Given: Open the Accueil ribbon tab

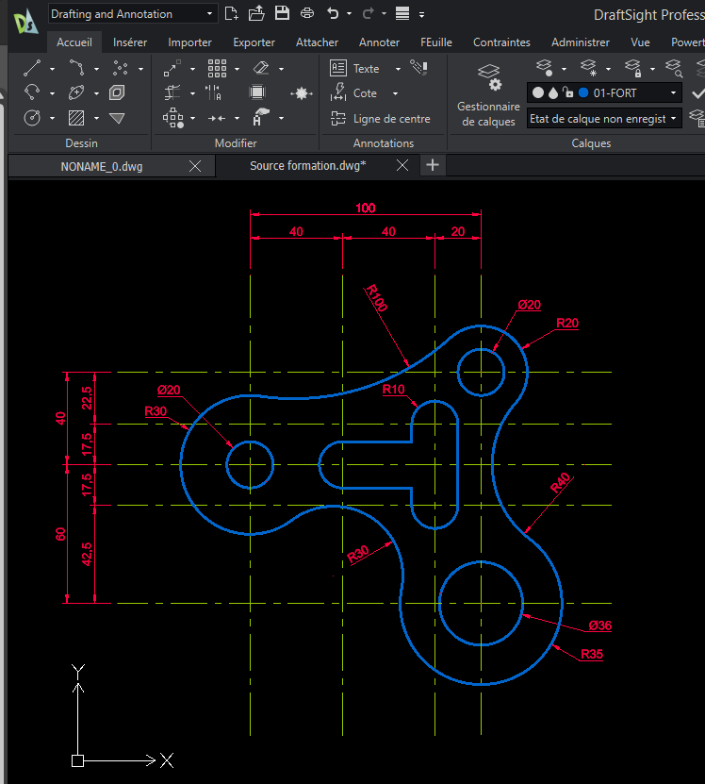Looking at the screenshot, I should pyautogui.click(x=74, y=42).
